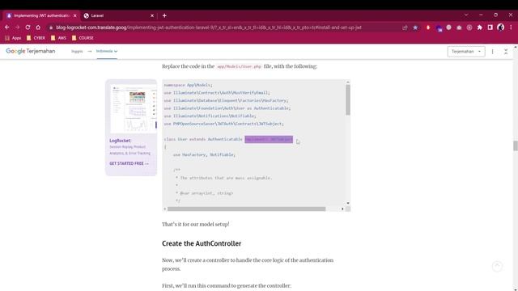518x291 pixels.
Task: Go back with the browser back arrow
Action: coord(7,27)
